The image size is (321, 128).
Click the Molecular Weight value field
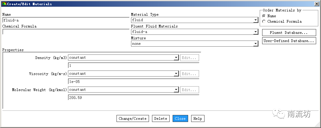point(133,98)
